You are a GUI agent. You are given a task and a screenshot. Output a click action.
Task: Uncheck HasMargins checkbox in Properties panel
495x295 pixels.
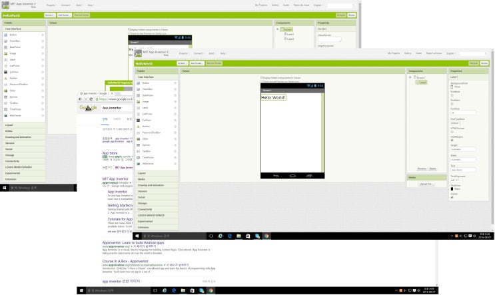(x=452, y=140)
